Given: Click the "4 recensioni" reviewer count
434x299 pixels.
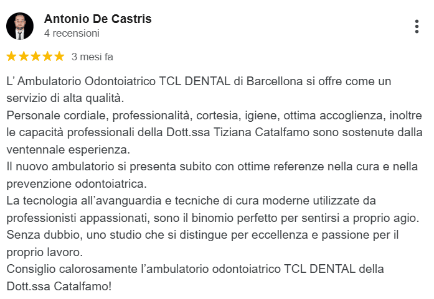Looking at the screenshot, I should [x=72, y=33].
